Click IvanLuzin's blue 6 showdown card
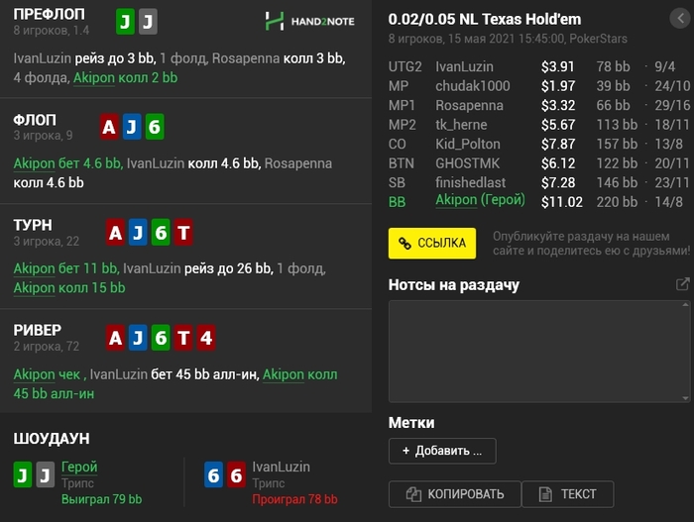The width and height of the screenshot is (694, 522). 213,474
